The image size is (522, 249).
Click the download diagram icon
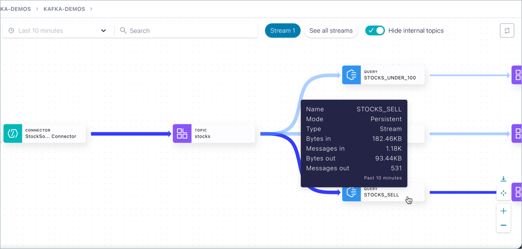[504, 179]
